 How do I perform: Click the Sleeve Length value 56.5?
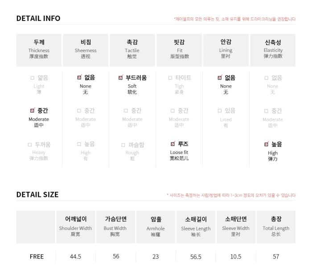(x=196, y=257)
